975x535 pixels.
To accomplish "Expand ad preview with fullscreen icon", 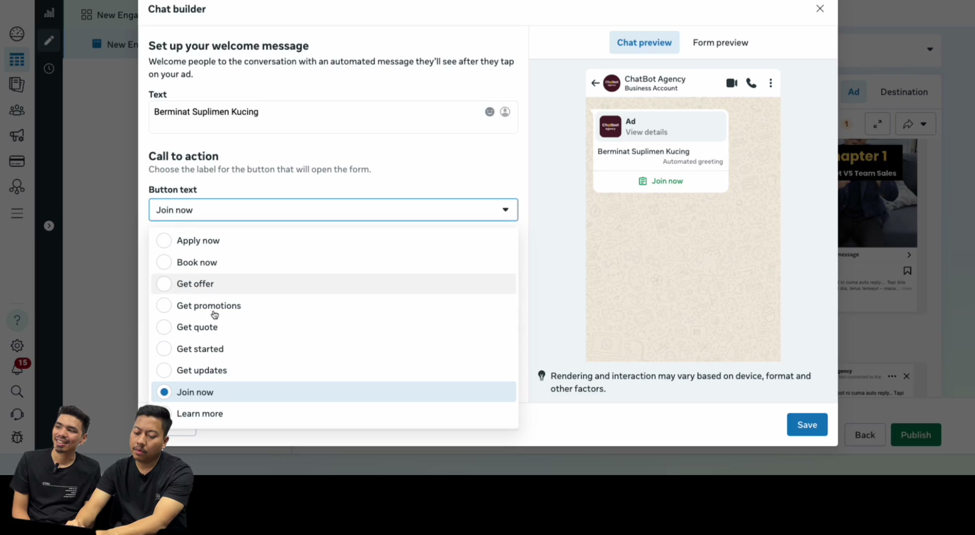I will tap(877, 124).
